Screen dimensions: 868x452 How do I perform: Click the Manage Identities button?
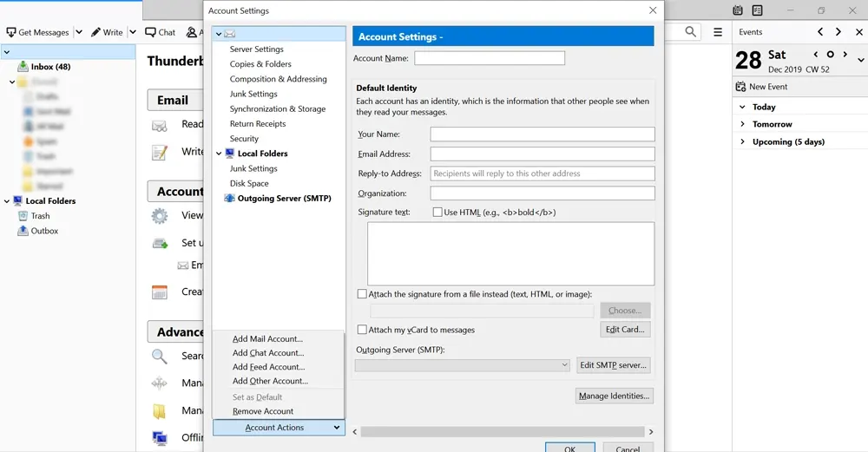[x=614, y=396]
